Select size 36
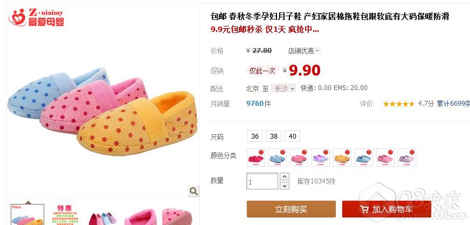The image size is (470, 225). [255, 136]
